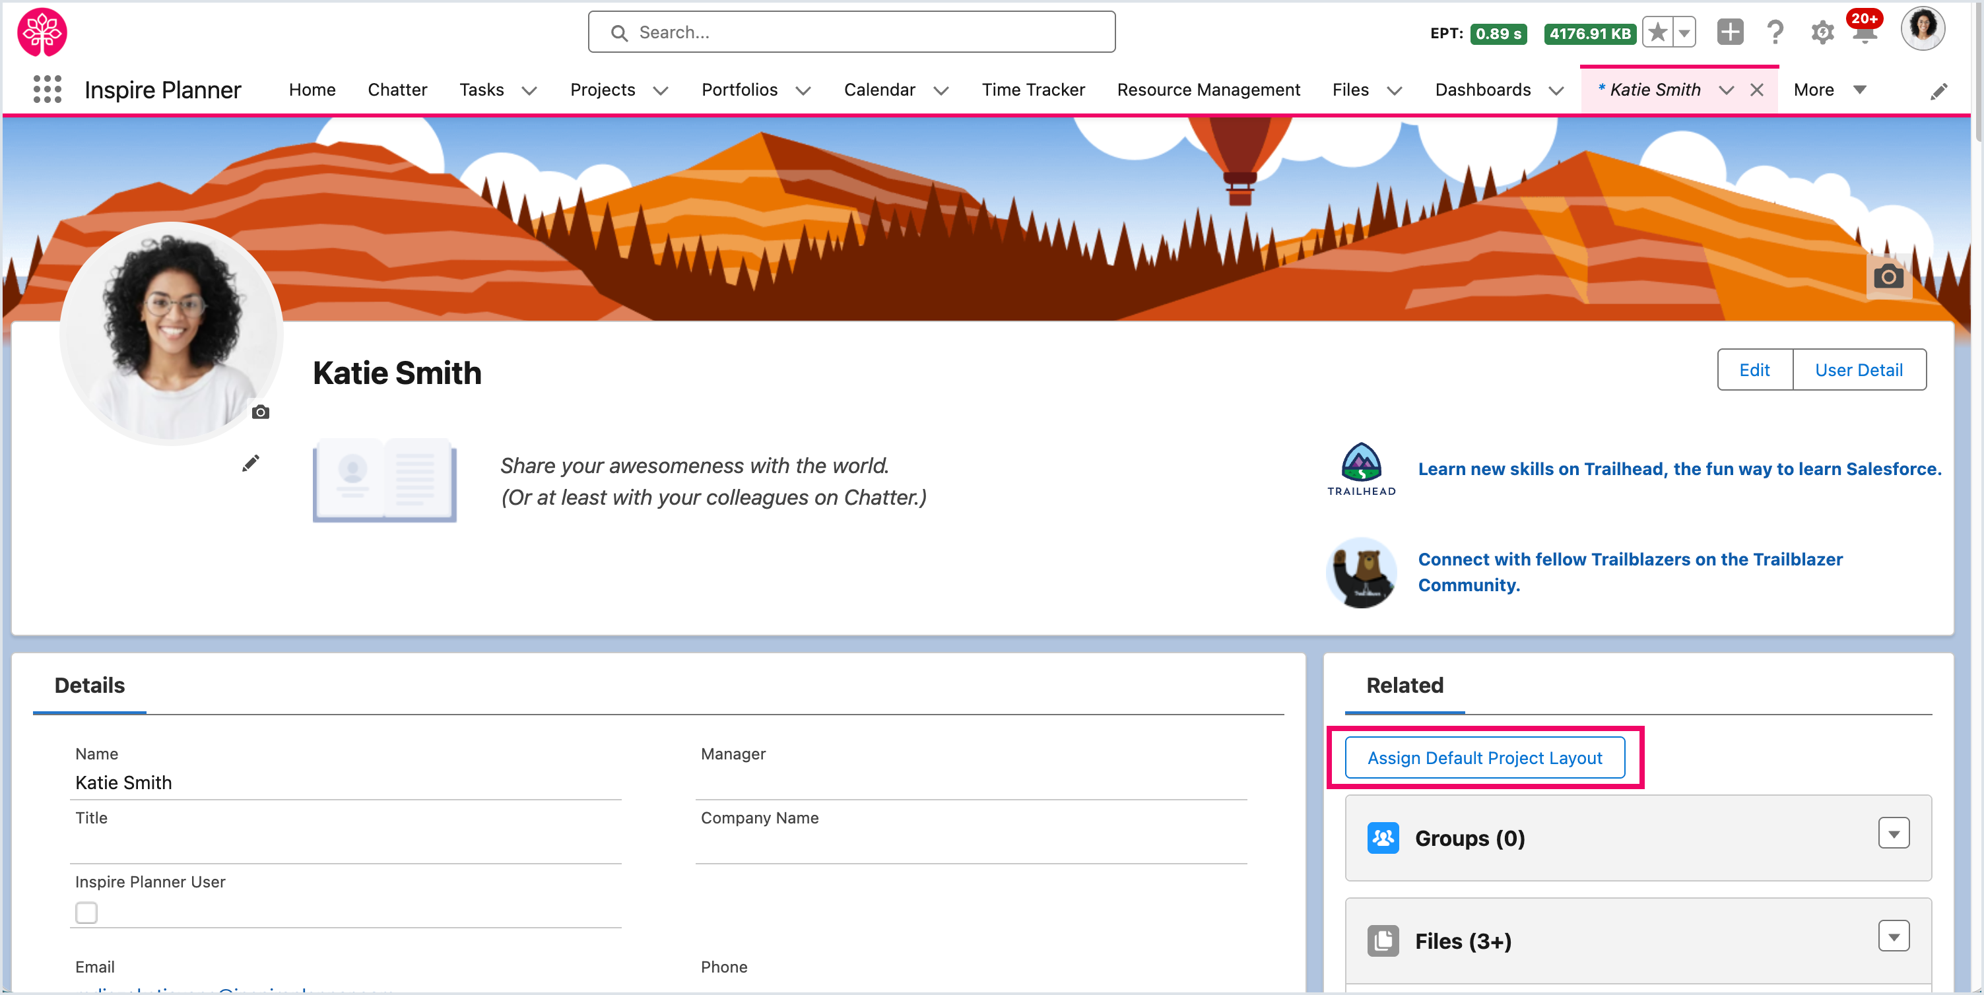Click the banner photo camera icon

click(1888, 276)
